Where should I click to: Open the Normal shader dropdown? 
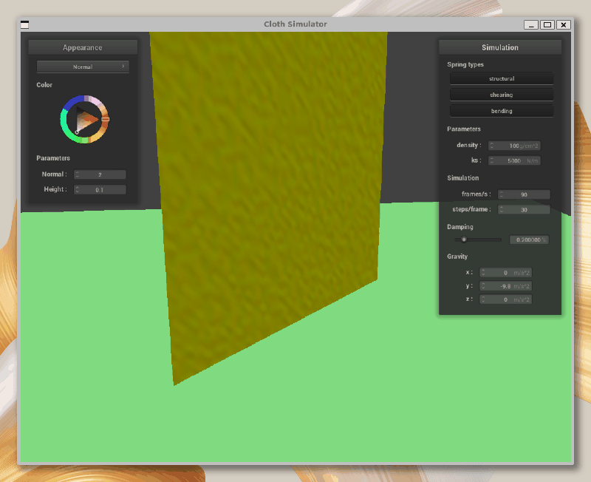click(x=83, y=67)
